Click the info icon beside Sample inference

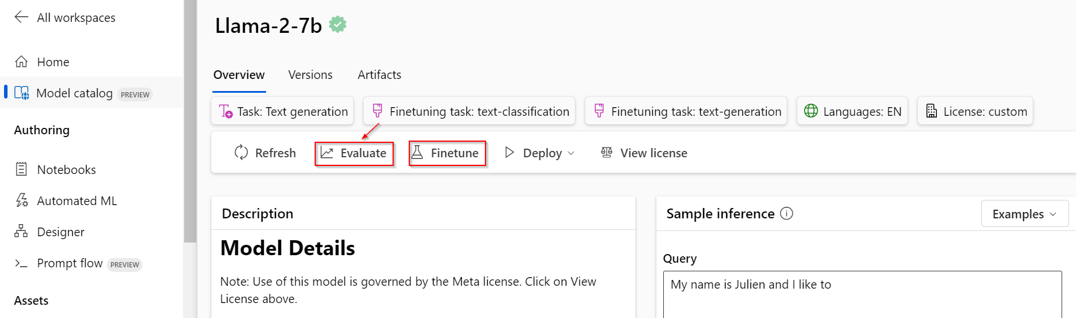click(787, 213)
